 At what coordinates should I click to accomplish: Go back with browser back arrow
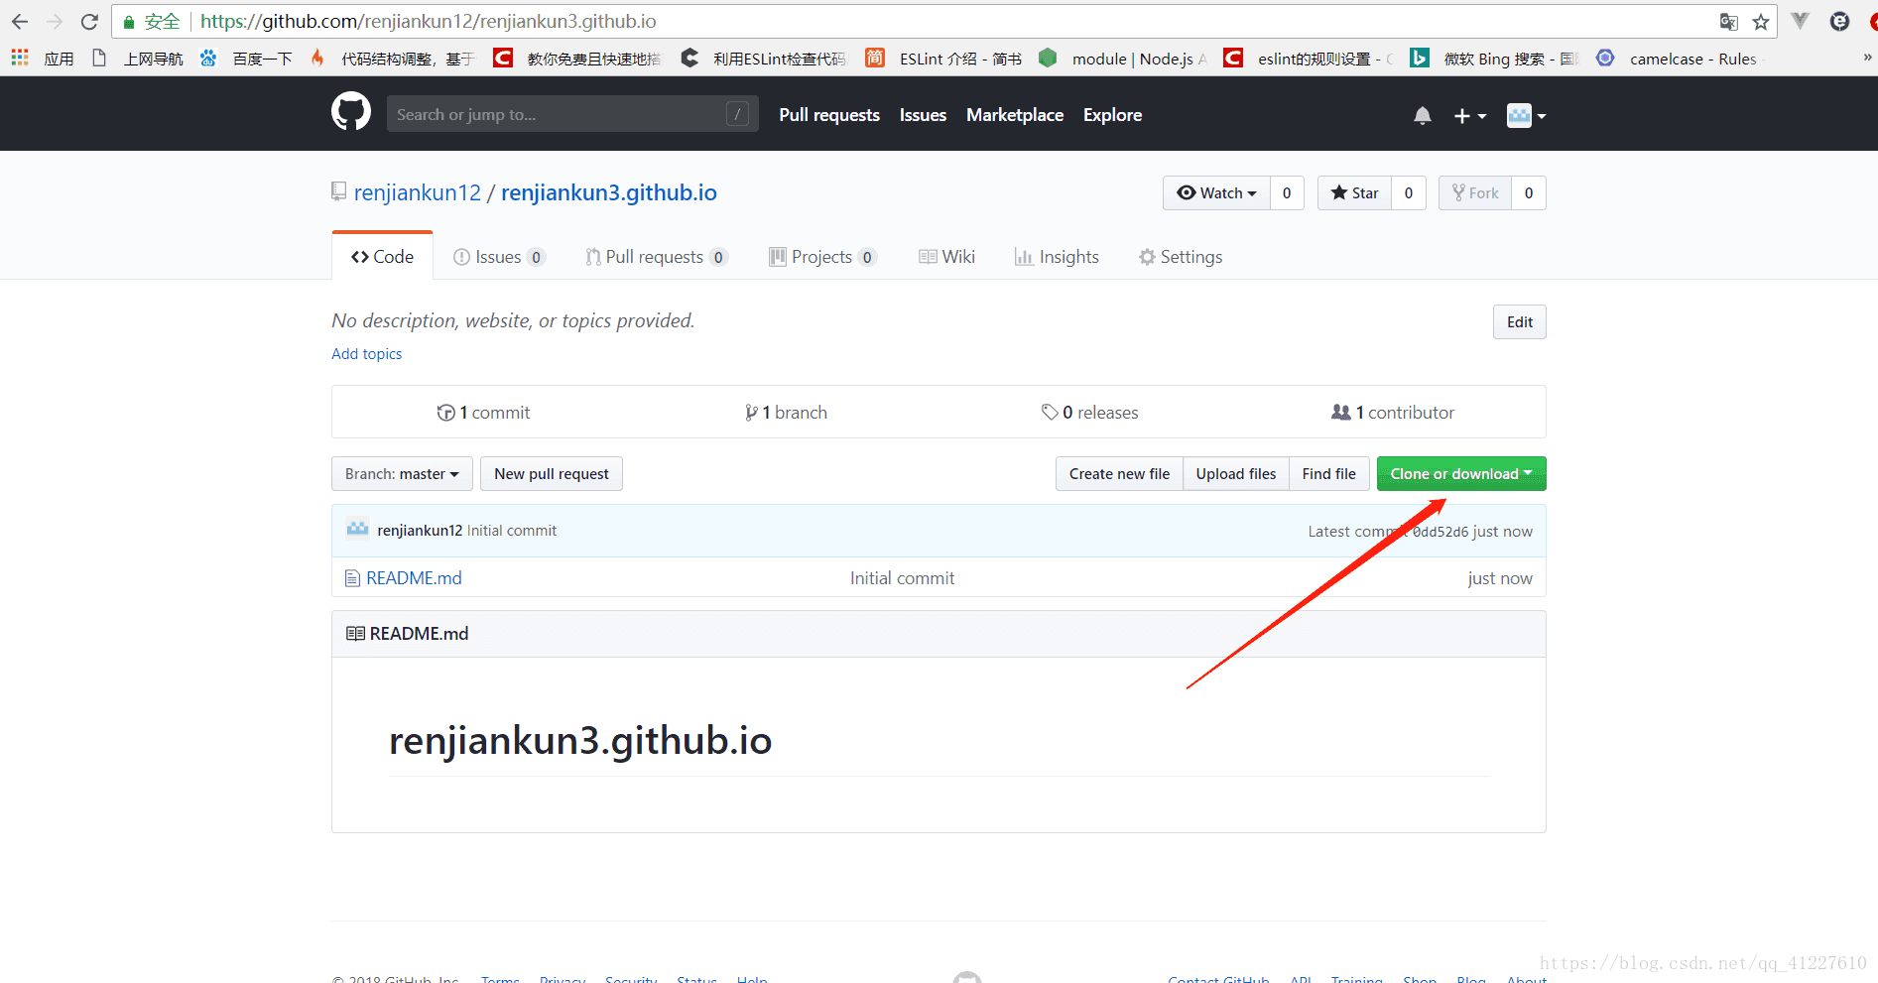coord(20,21)
